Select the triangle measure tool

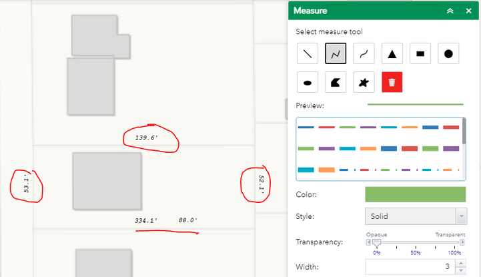[392, 53]
